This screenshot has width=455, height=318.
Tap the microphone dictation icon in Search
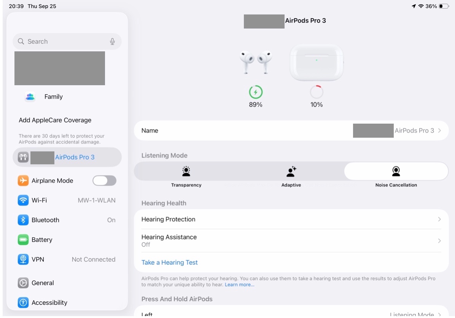(x=112, y=41)
